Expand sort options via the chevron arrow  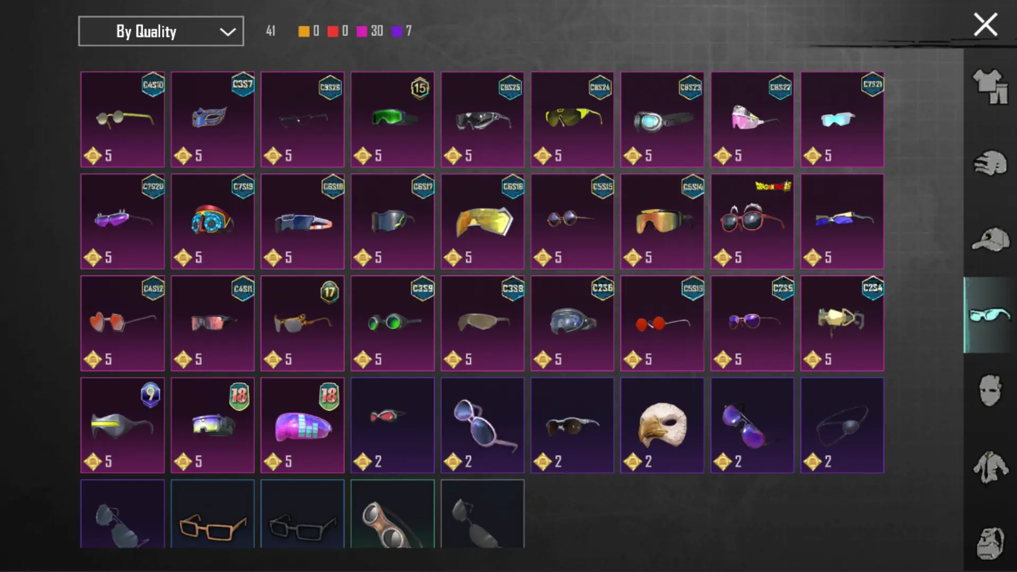pos(228,32)
